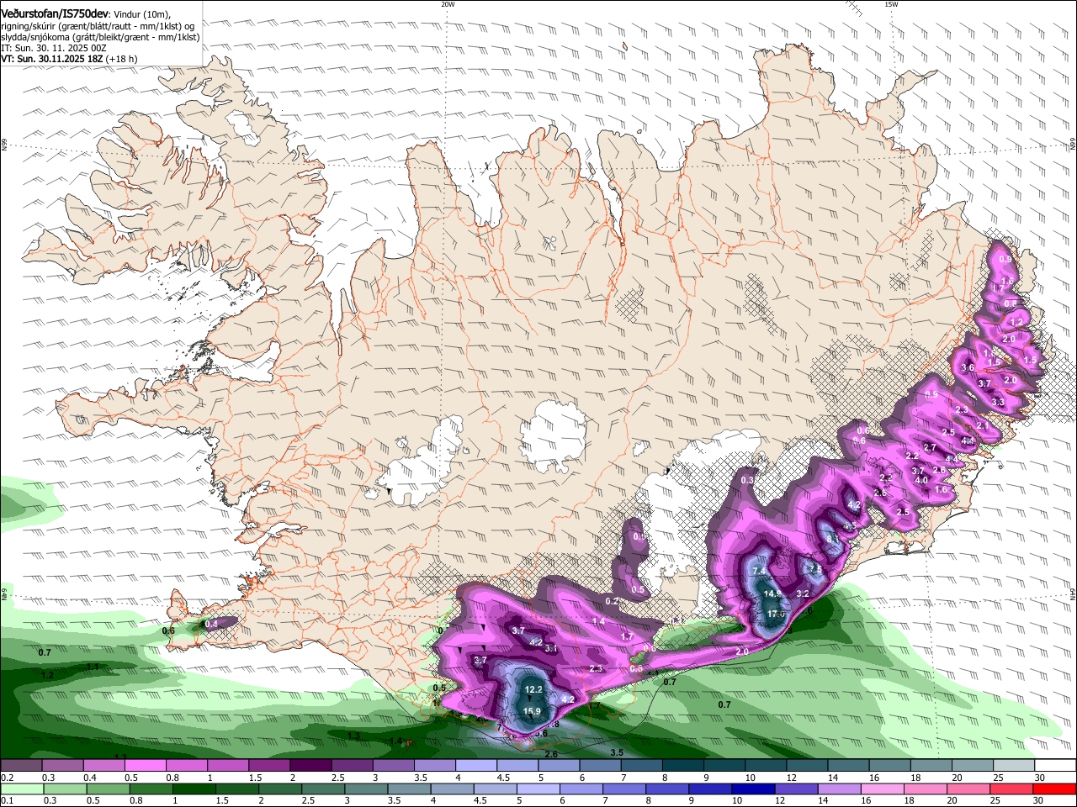Screen dimensions: 1077x807
Task: Click the 12.2 precipitation value near south coast
Action: pyautogui.click(x=533, y=690)
